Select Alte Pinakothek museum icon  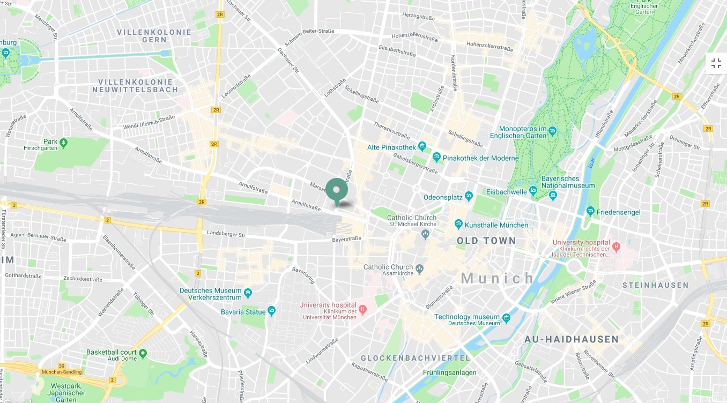pos(422,147)
